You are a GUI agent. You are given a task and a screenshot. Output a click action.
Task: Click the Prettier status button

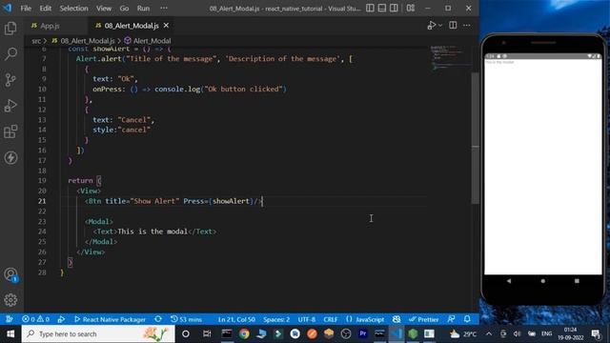[423, 319]
